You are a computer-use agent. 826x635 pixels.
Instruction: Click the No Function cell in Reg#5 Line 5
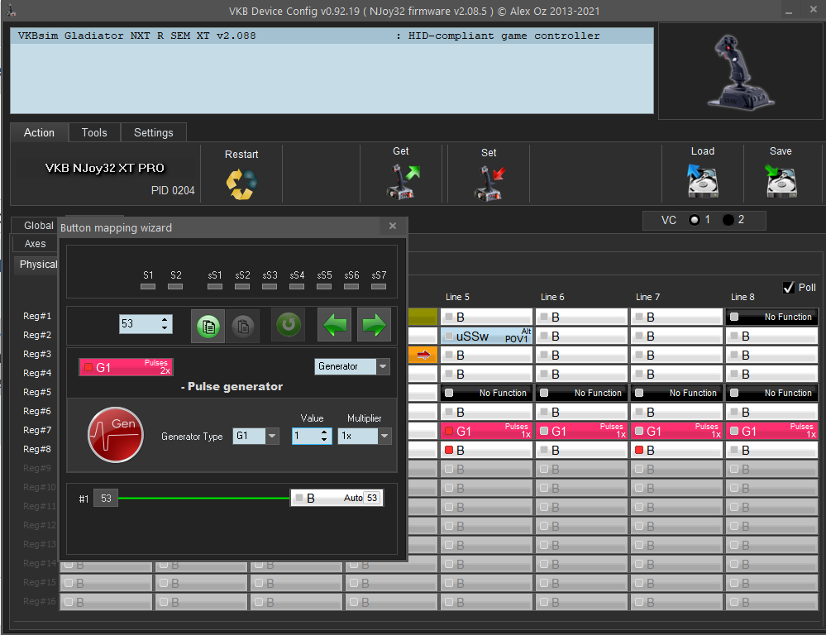pyautogui.click(x=485, y=393)
